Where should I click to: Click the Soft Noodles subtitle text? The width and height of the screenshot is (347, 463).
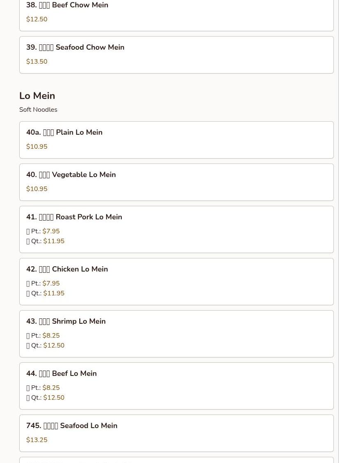coord(38,110)
